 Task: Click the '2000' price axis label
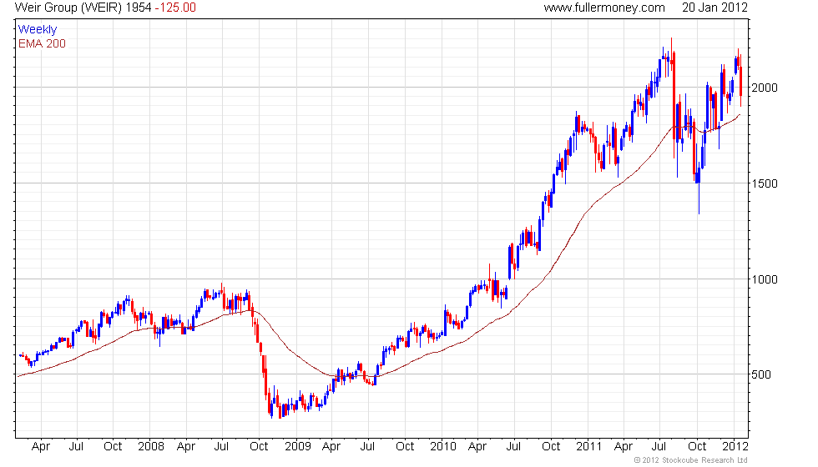765,88
